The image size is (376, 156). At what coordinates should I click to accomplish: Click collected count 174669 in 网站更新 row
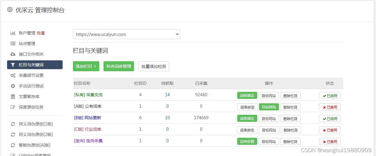click(x=201, y=118)
